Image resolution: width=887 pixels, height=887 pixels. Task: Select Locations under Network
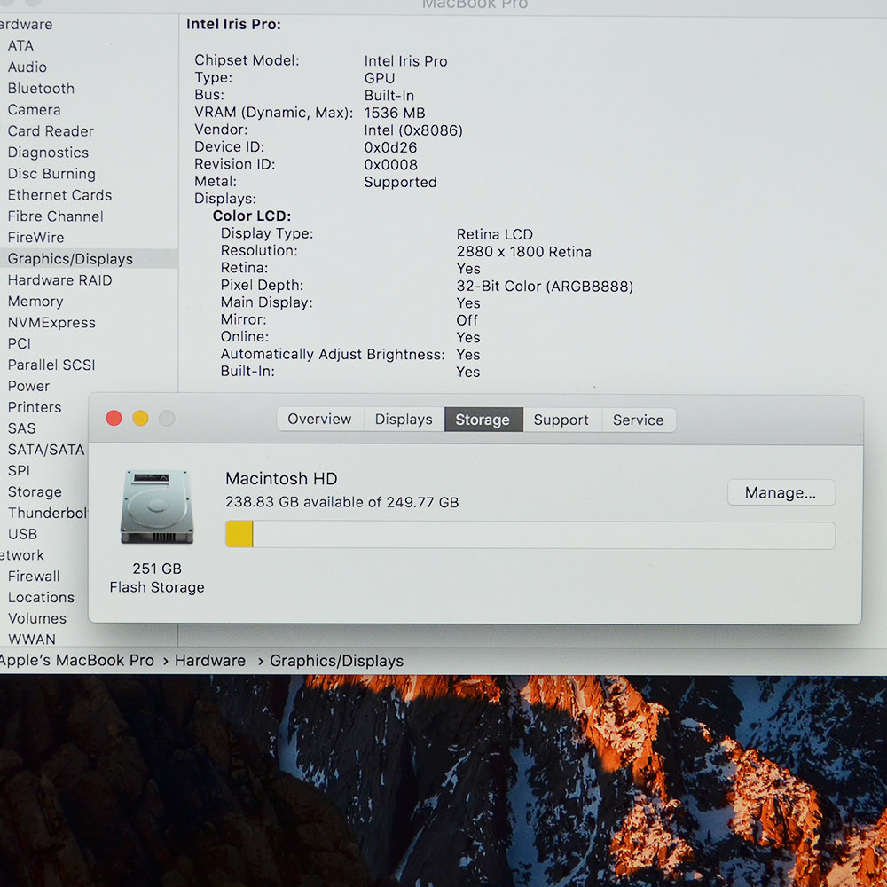[42, 598]
